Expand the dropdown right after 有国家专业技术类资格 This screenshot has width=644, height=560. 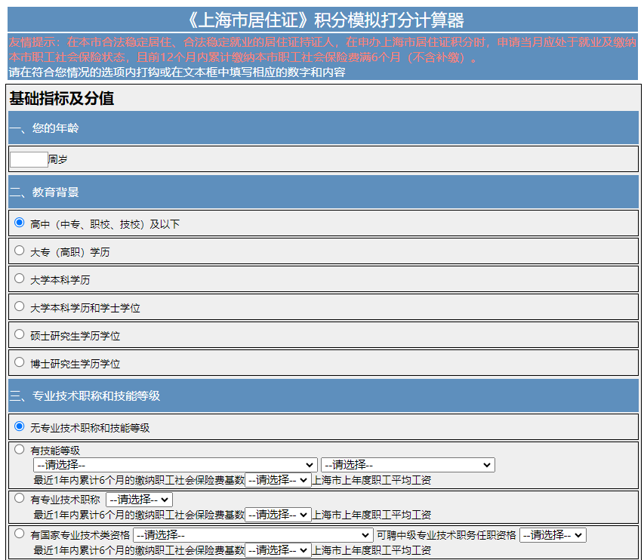tap(253, 535)
